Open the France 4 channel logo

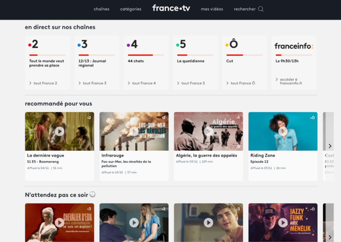(x=132, y=44)
